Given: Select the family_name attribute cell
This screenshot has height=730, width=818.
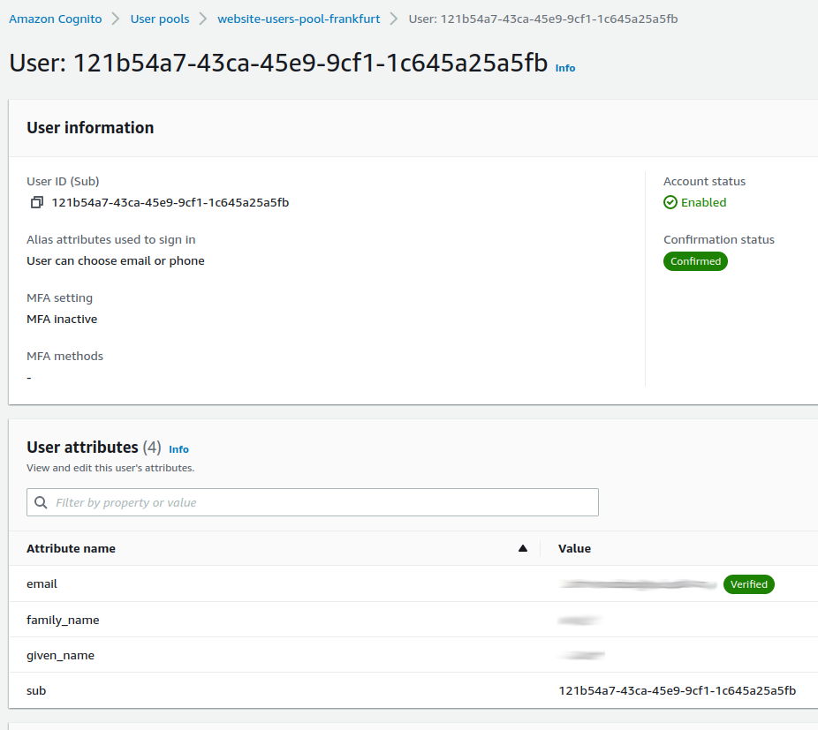Looking at the screenshot, I should [63, 620].
